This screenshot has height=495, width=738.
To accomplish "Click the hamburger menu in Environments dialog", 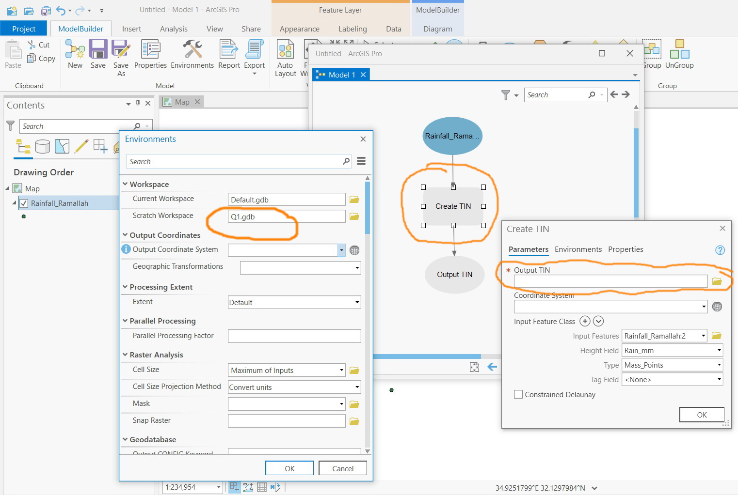I will 361,161.
